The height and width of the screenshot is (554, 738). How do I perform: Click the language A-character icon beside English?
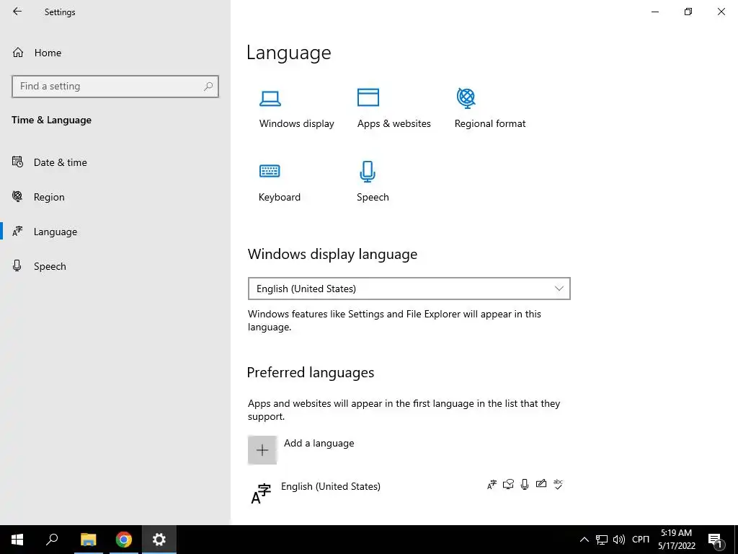[x=261, y=493]
